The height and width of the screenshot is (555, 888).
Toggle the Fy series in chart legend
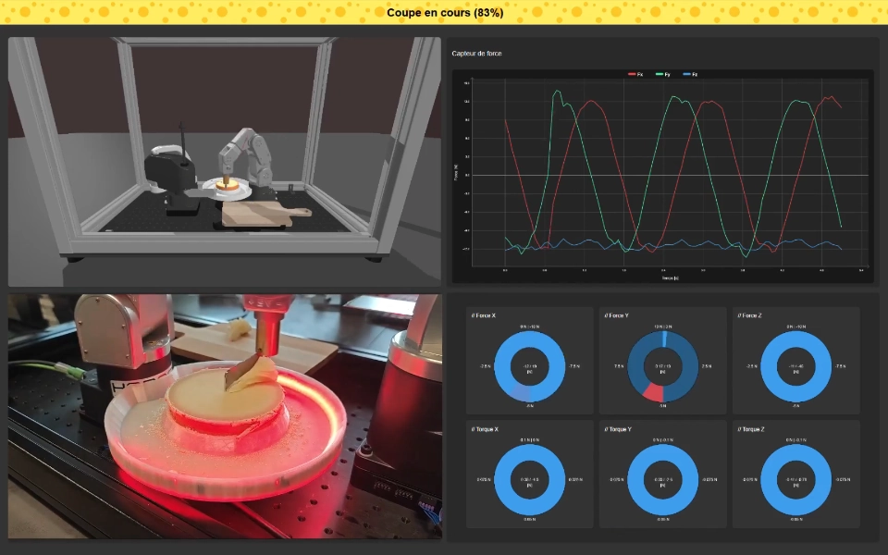(662, 74)
